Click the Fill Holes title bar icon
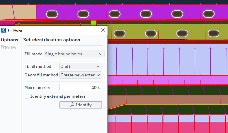228x133 pixels. (x=4, y=30)
